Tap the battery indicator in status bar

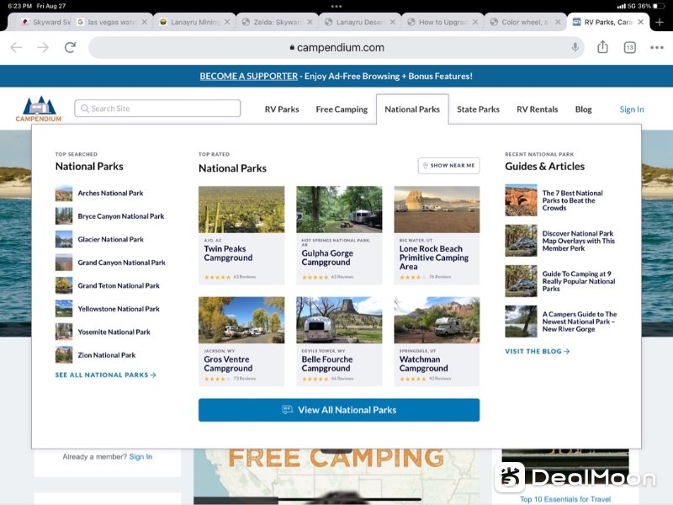659,6
